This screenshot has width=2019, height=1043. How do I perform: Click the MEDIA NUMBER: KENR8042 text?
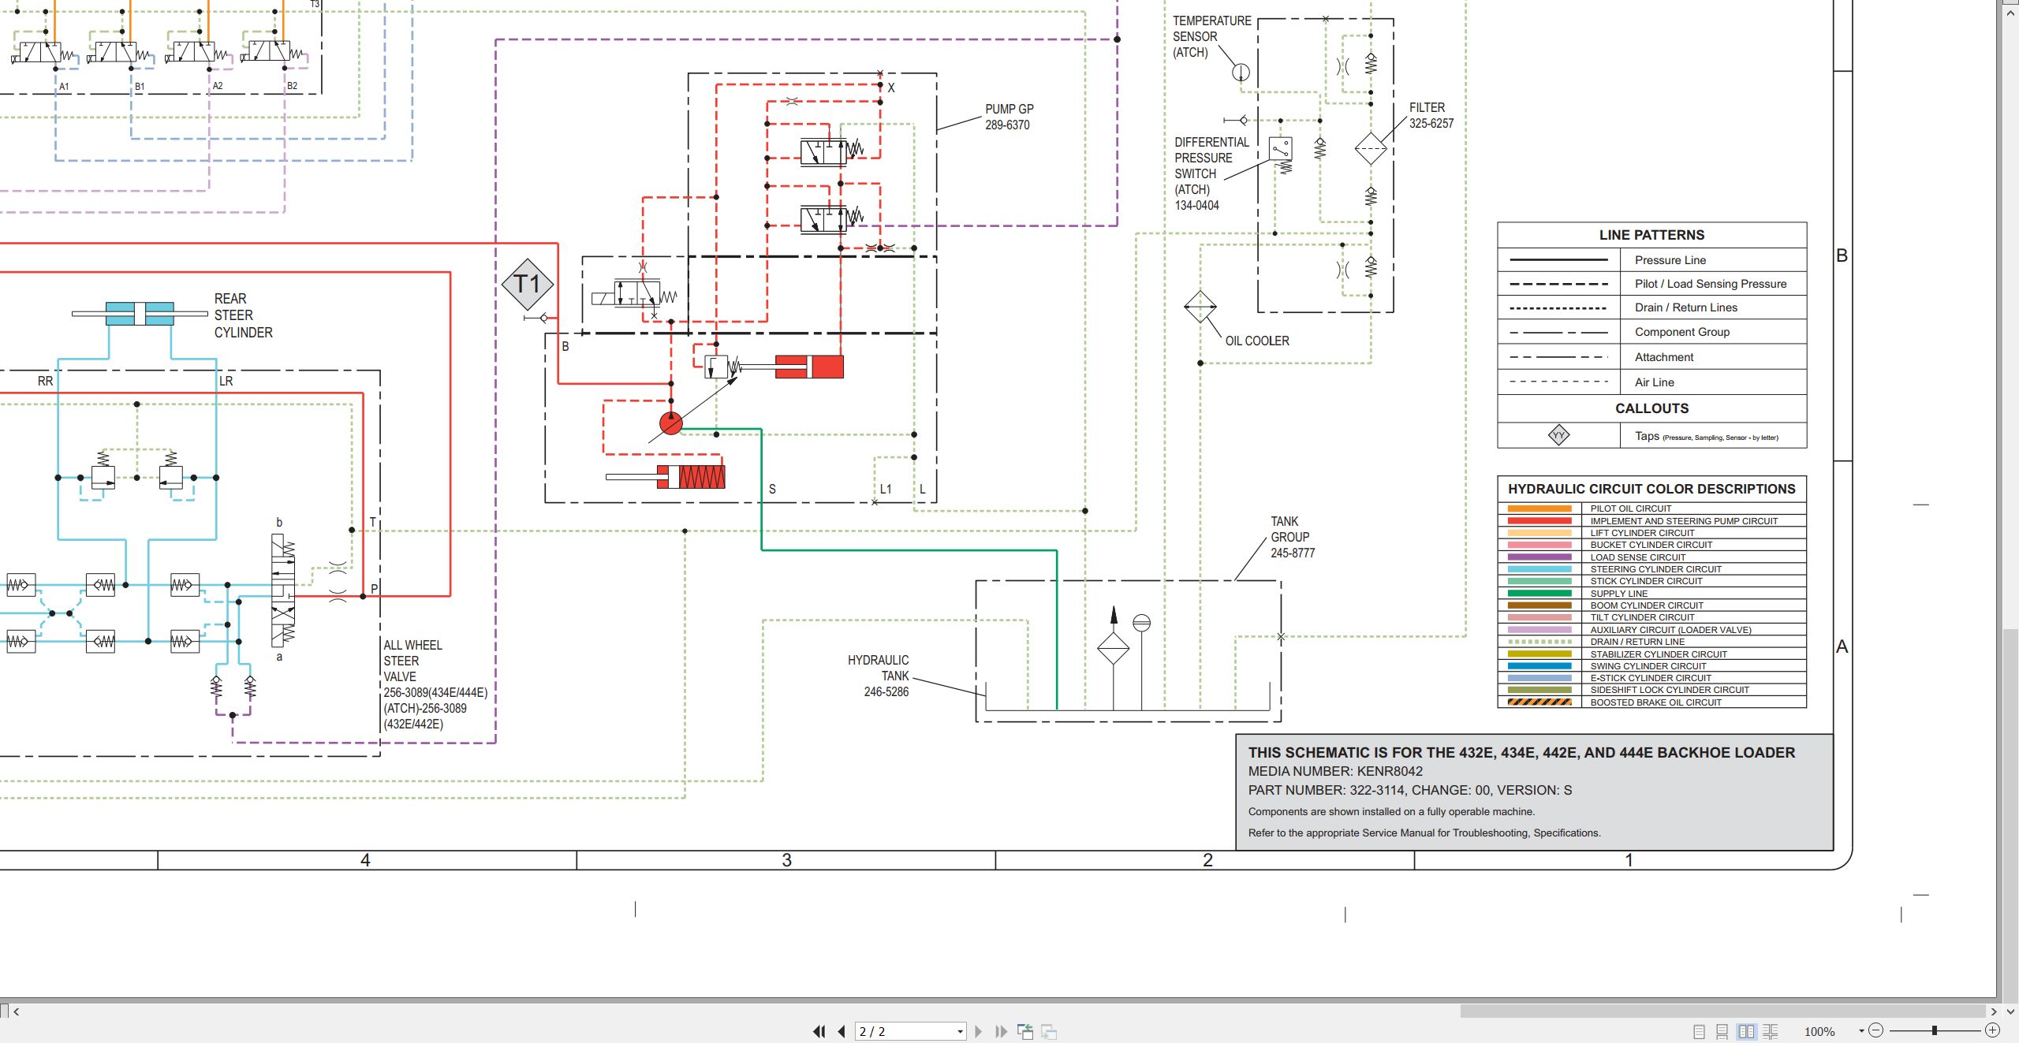pos(1335,771)
